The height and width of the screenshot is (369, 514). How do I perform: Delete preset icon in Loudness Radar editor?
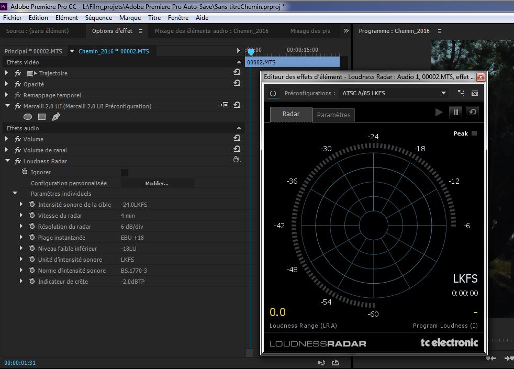tap(475, 93)
